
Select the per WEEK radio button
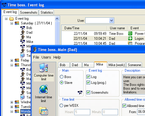click(x=61, y=106)
